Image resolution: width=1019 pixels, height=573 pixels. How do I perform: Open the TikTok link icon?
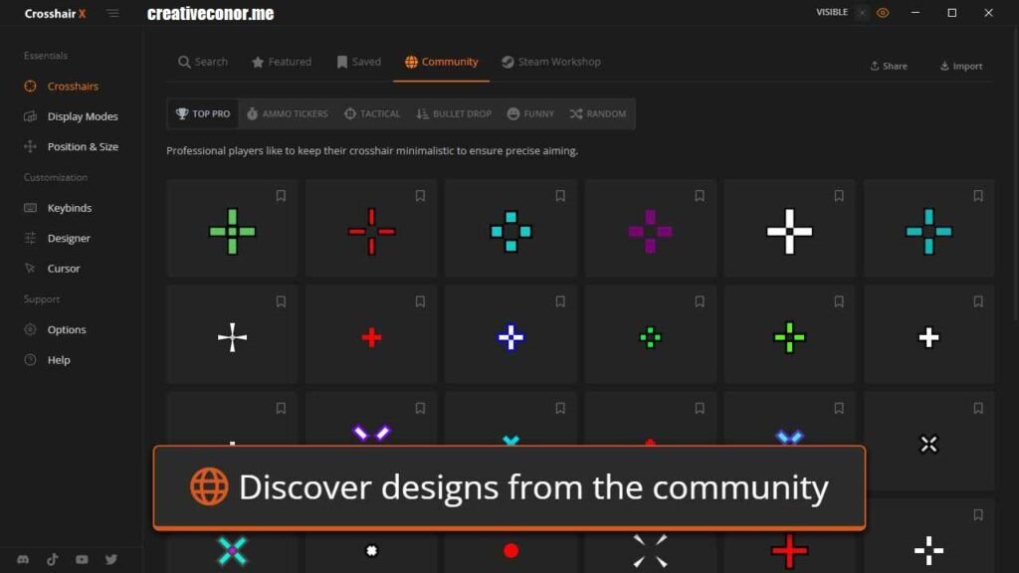pos(53,559)
